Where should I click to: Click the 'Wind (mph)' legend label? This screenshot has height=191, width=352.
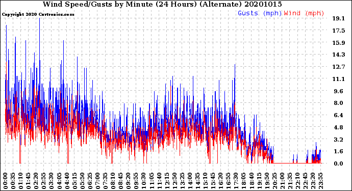click(x=304, y=13)
